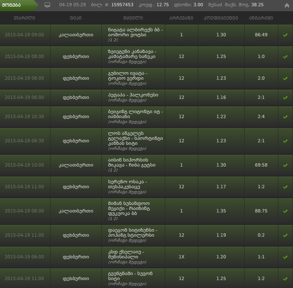293x288 pixels.
Task: Click coefficient 1.16
Action: pos(221,97)
